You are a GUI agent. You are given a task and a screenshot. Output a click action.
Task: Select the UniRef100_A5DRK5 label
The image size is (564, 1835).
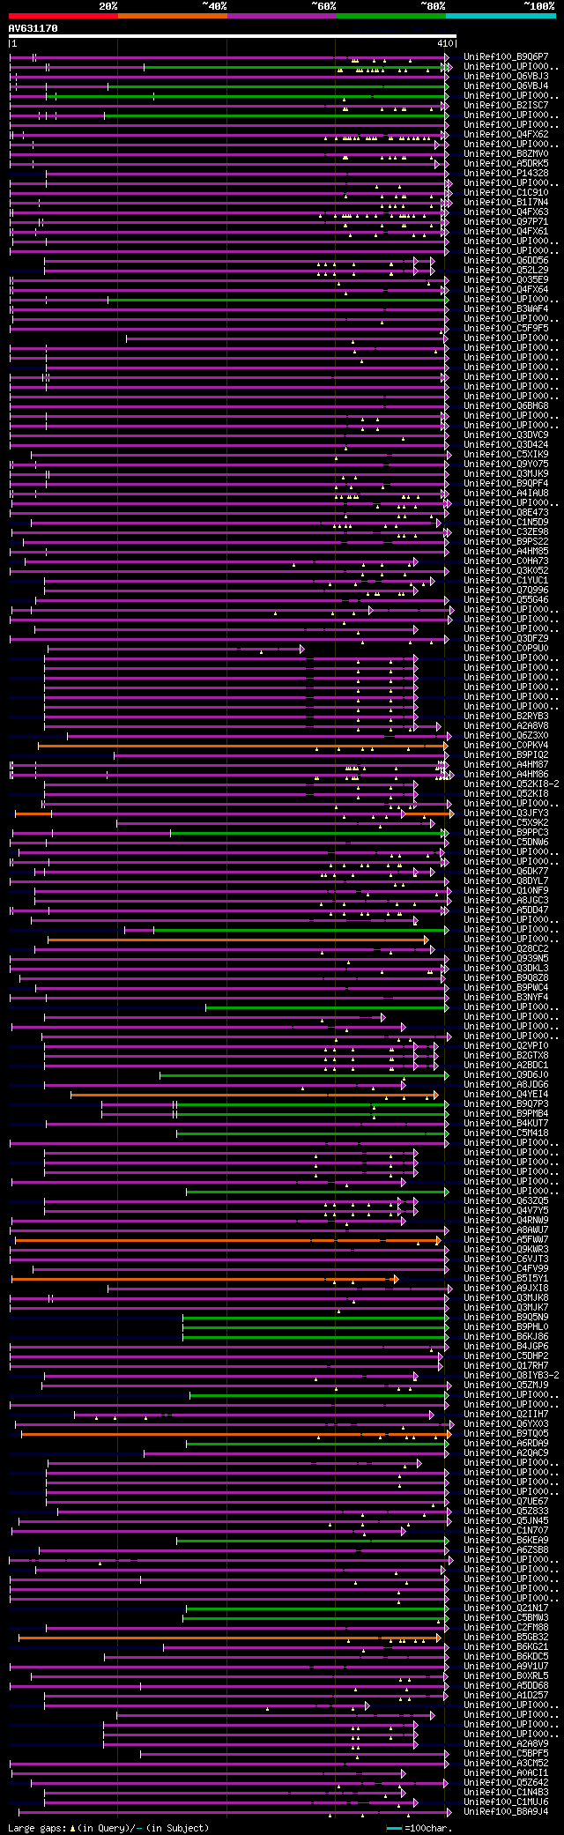click(506, 163)
